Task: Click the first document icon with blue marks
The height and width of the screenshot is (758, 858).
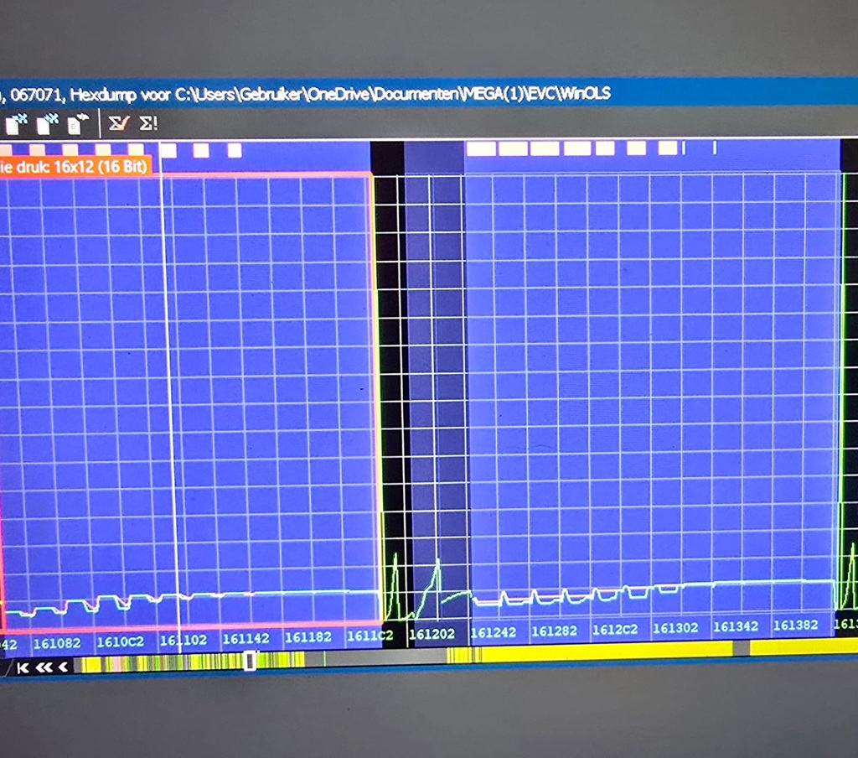Action: (x=17, y=124)
